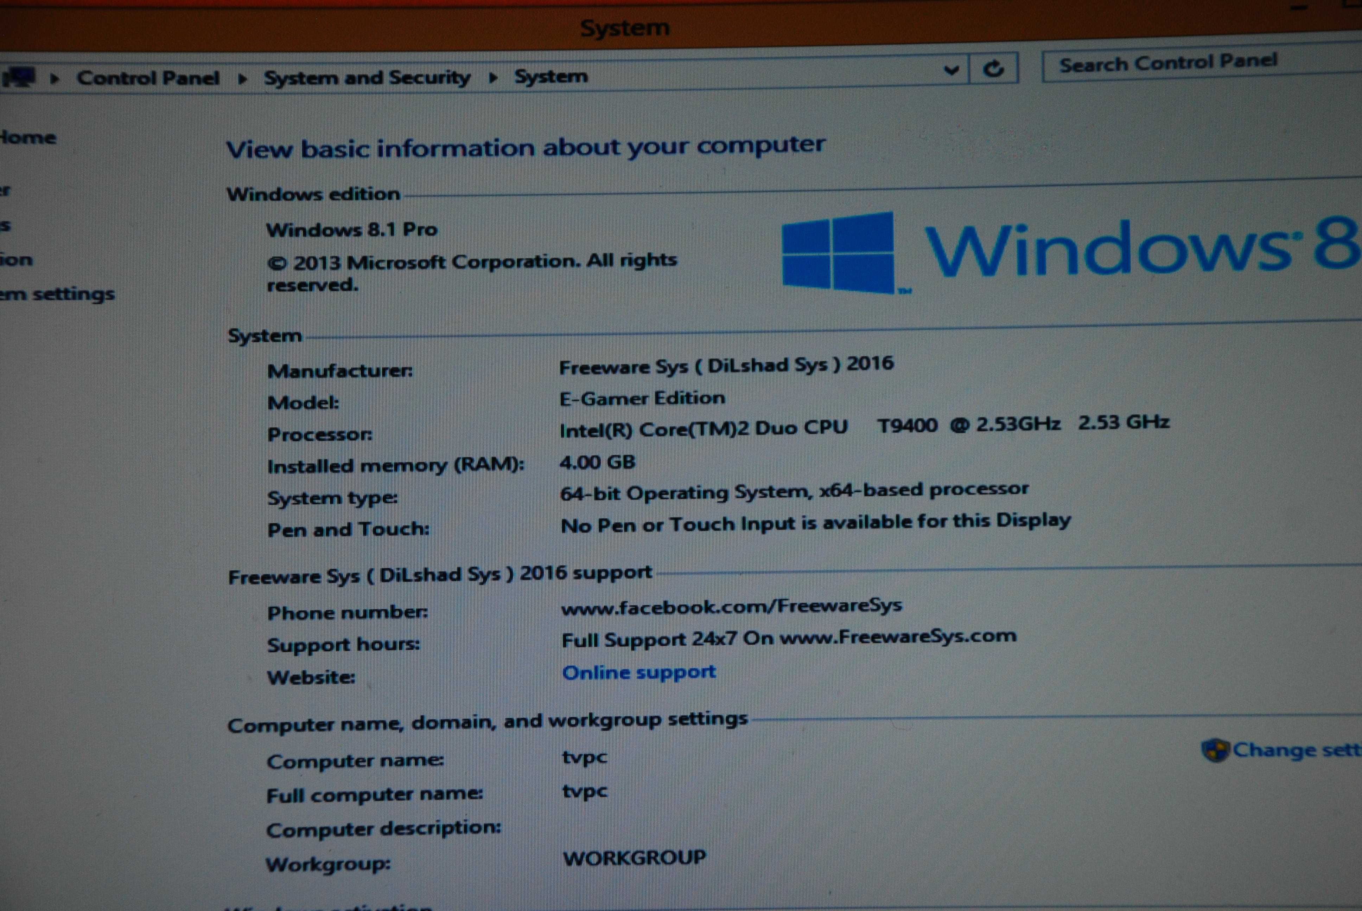1362x911 pixels.
Task: Click the E-Gamer Edition model text
Action: coord(642,399)
